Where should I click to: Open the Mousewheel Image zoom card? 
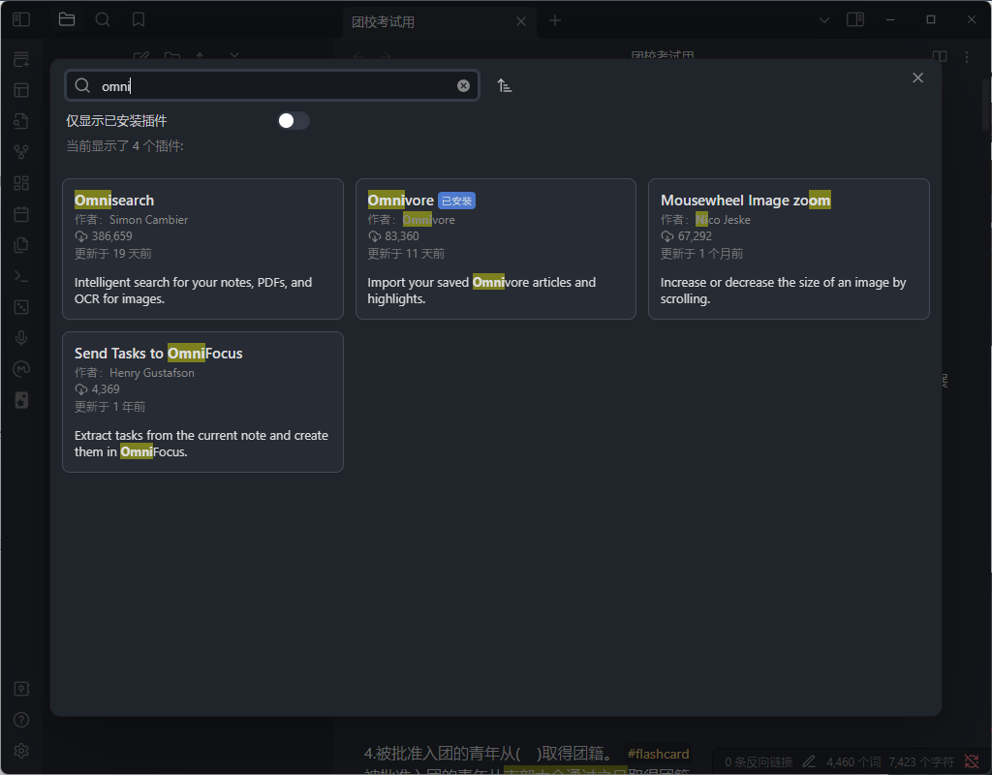(789, 249)
